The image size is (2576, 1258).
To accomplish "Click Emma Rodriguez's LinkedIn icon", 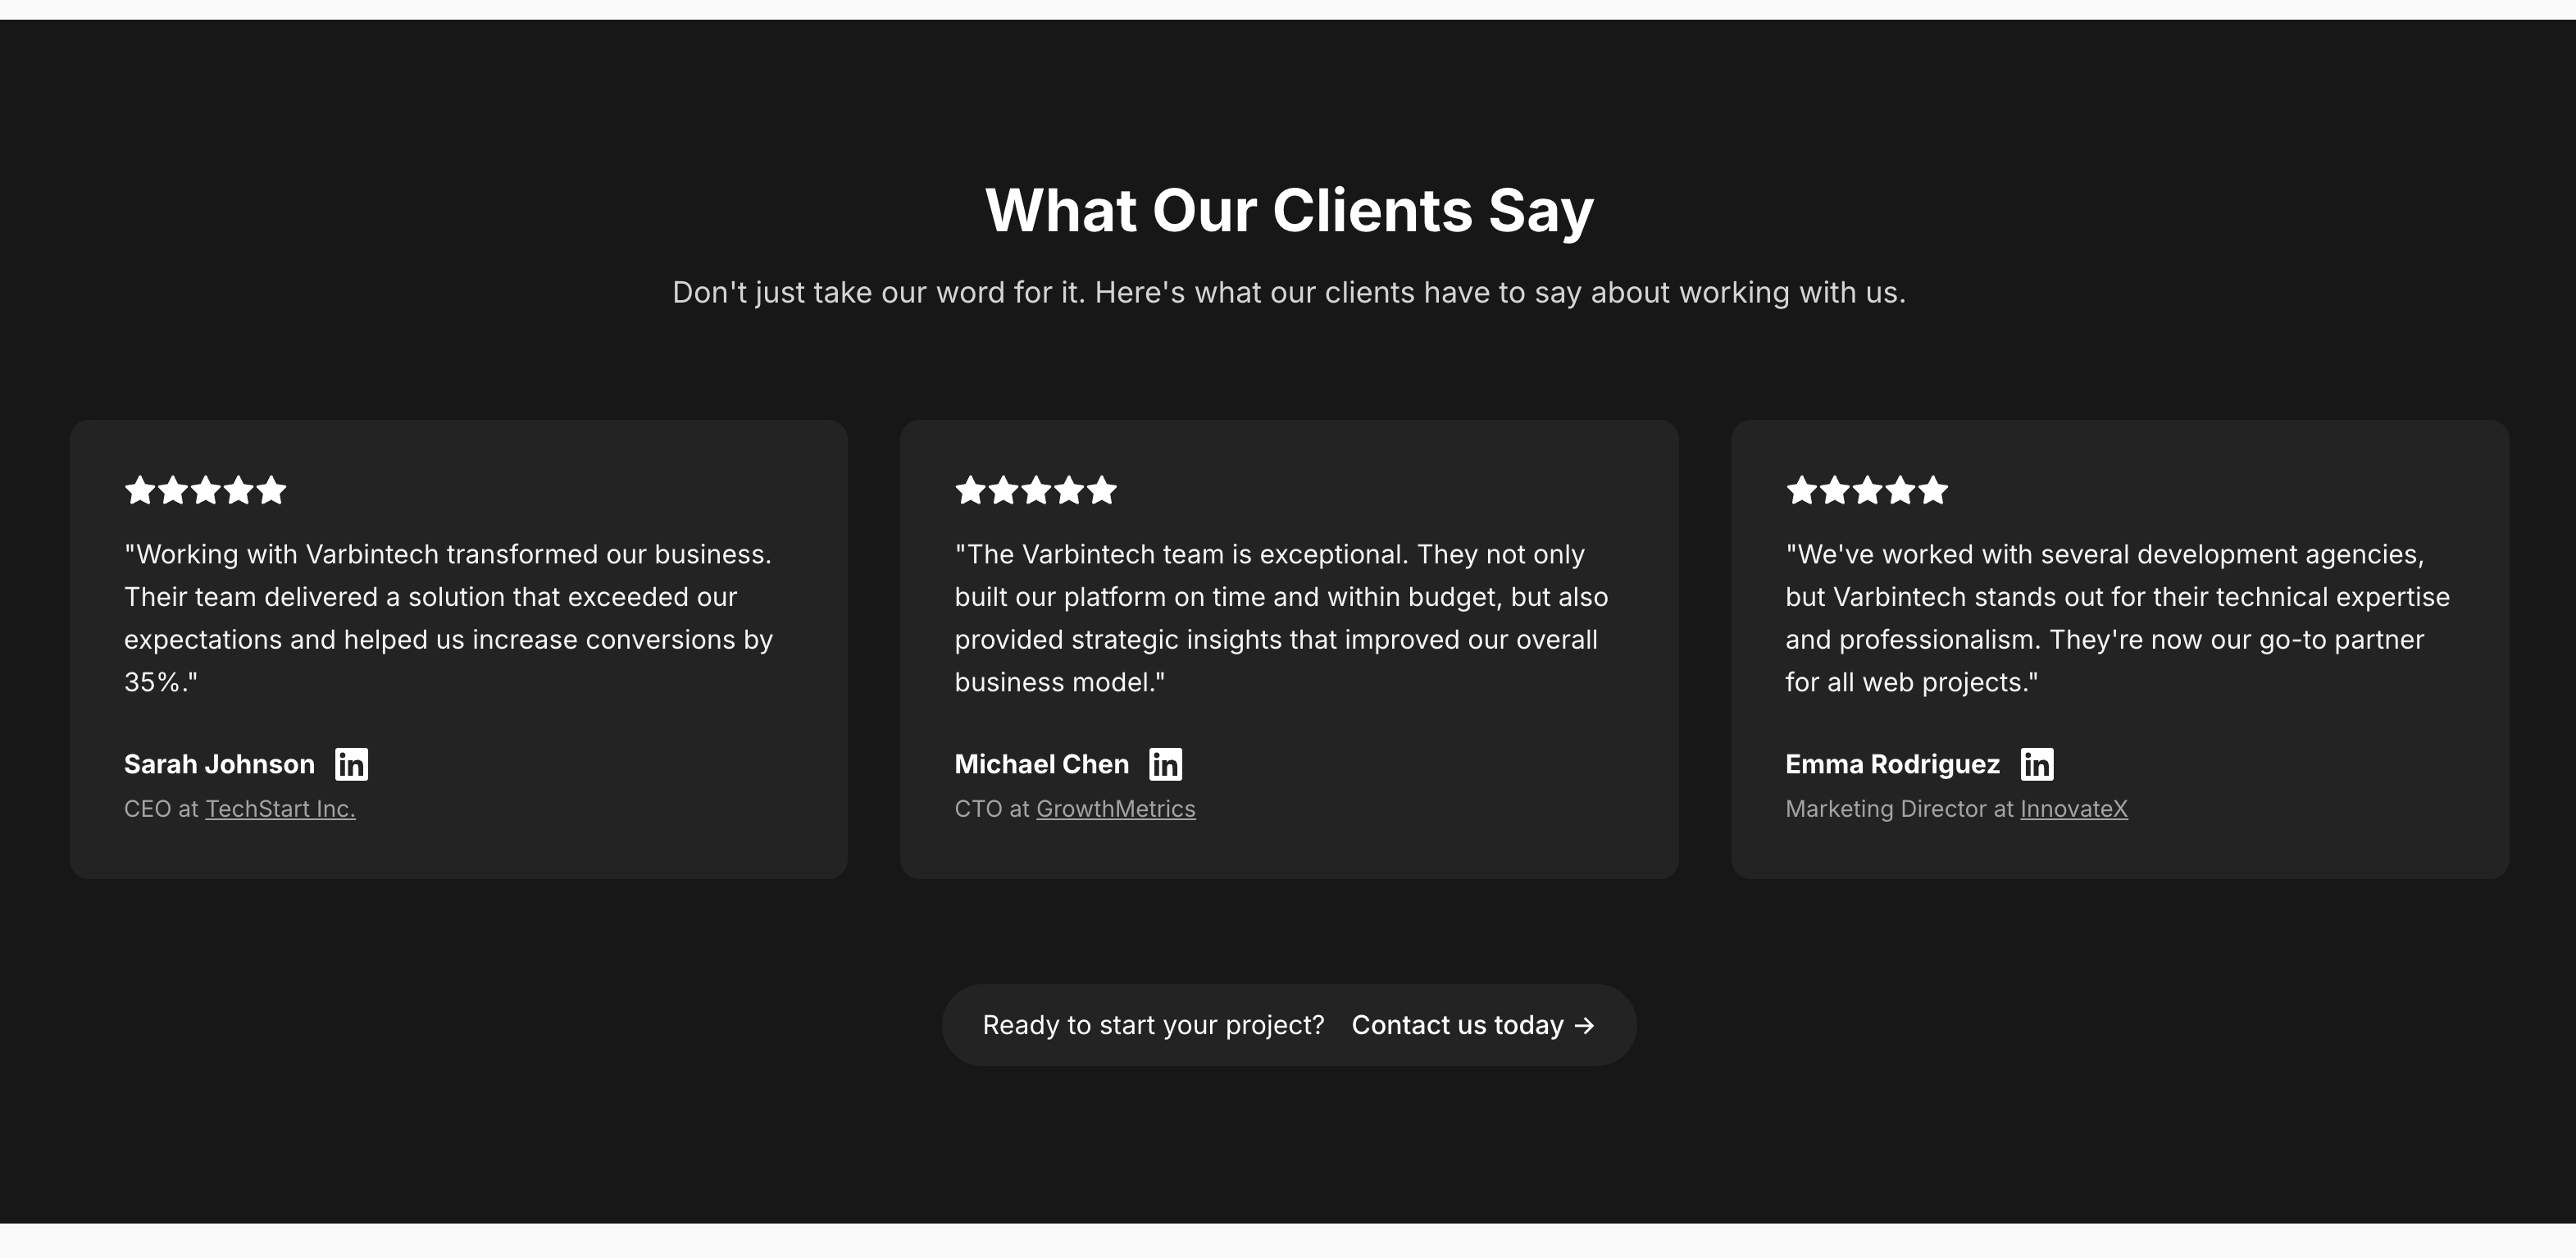I will [x=2037, y=763].
